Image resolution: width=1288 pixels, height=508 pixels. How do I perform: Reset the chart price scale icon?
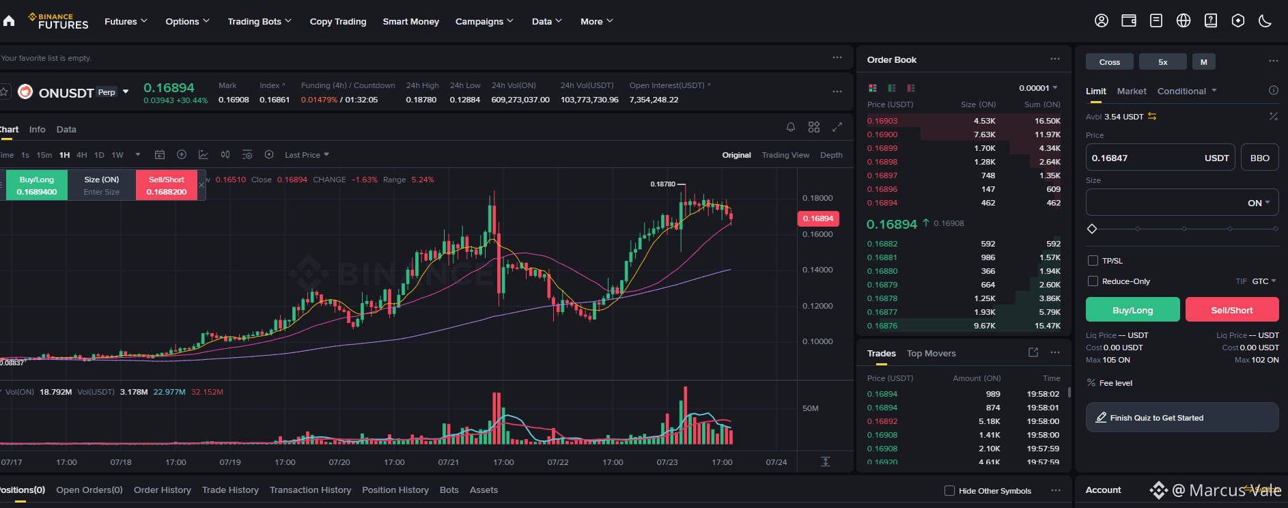[x=826, y=462]
